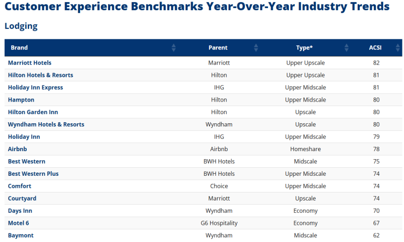Open the Motel 6 brand link
Screen dimensions: 404x242
[x=18, y=223]
